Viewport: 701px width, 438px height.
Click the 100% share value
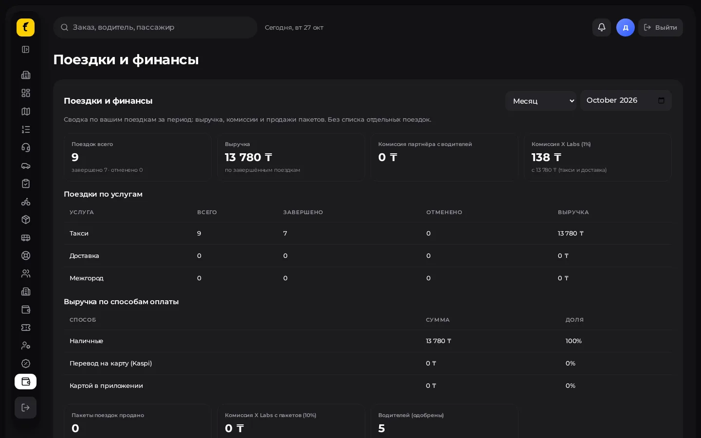click(573, 341)
